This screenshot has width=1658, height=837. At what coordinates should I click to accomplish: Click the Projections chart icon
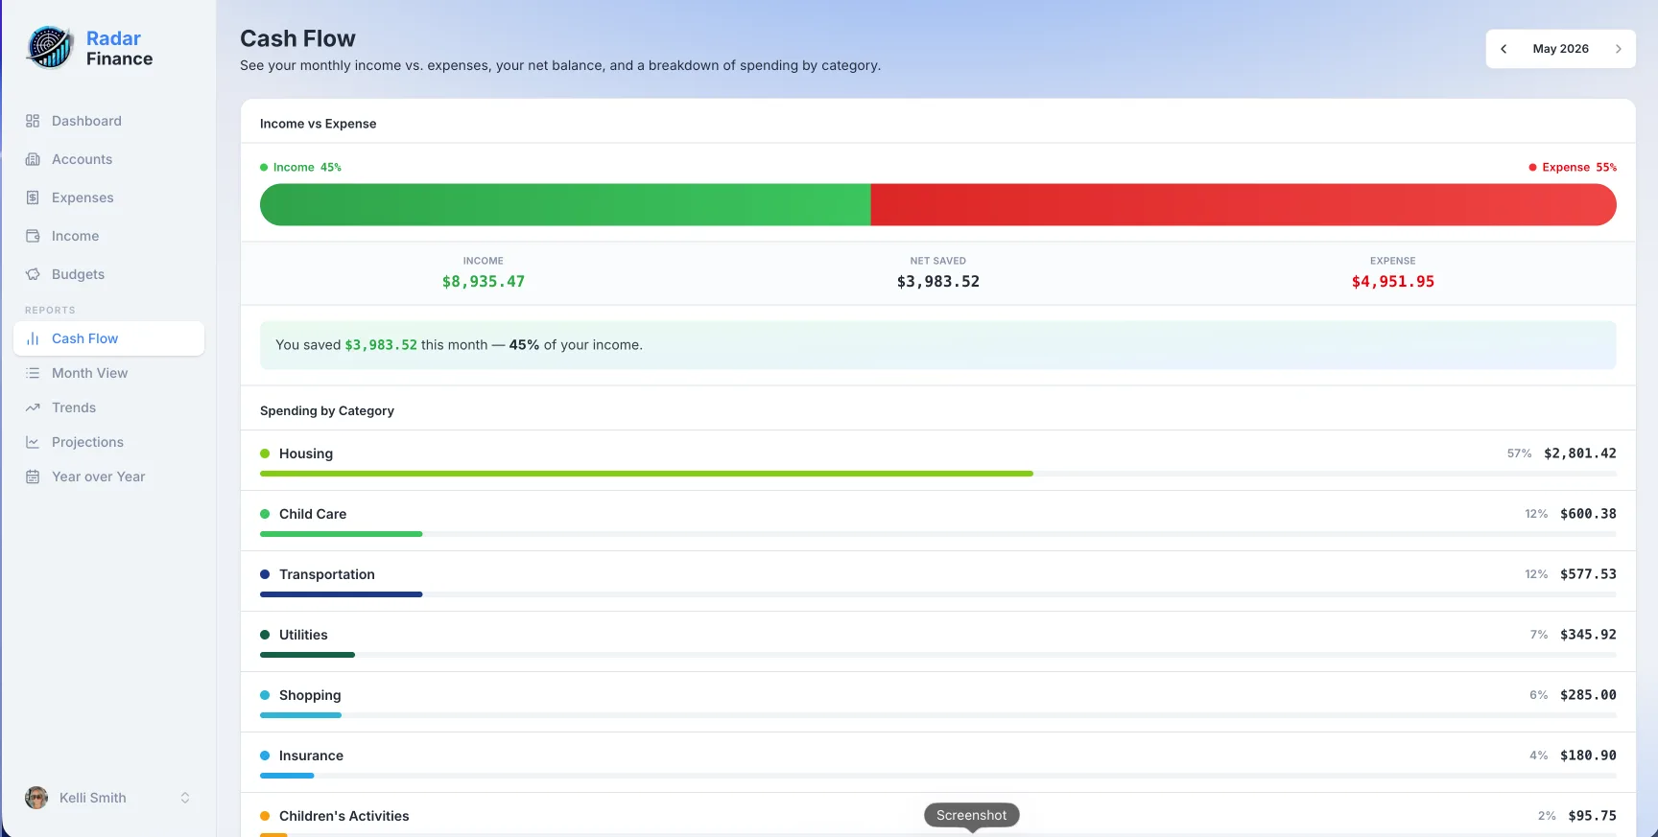coord(33,442)
